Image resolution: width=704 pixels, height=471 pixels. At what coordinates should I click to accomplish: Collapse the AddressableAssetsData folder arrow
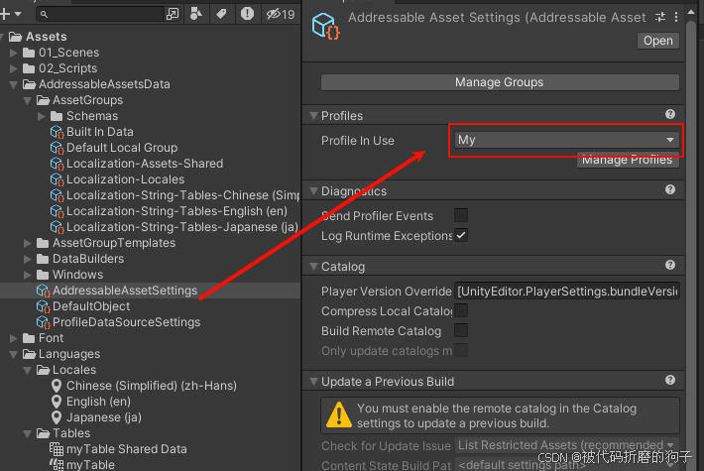[14, 84]
